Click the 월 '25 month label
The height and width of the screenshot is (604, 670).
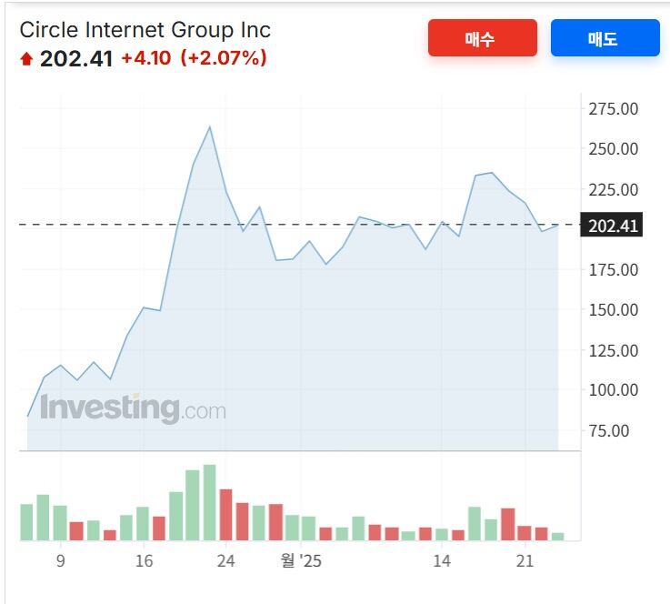(300, 561)
